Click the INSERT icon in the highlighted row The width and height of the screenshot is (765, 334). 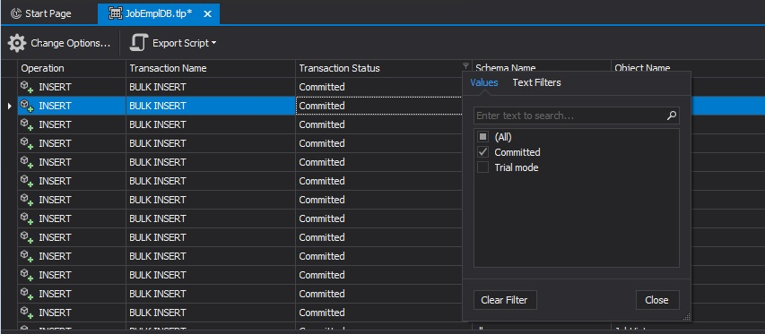tap(27, 106)
